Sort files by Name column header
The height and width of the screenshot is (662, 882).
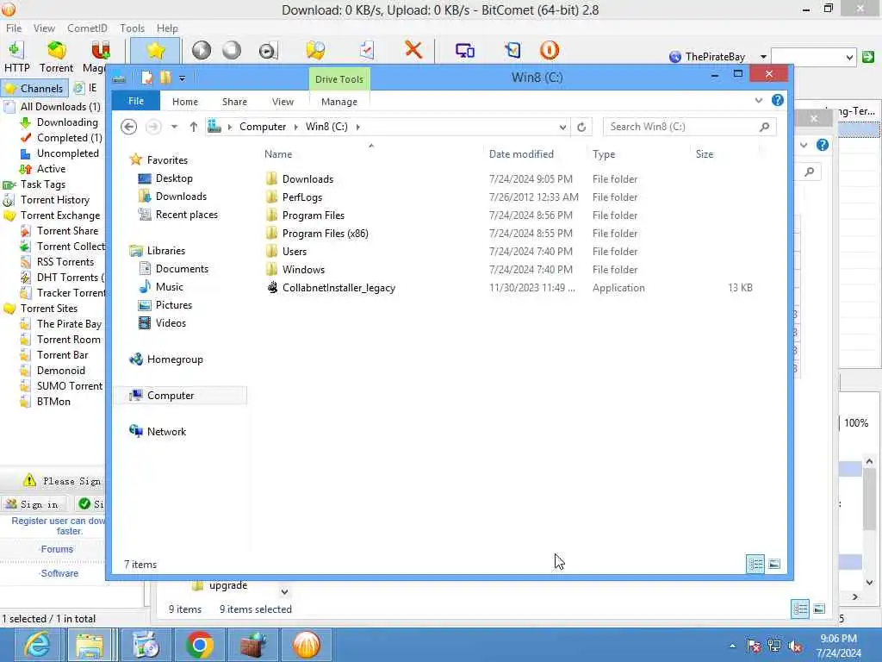278,154
